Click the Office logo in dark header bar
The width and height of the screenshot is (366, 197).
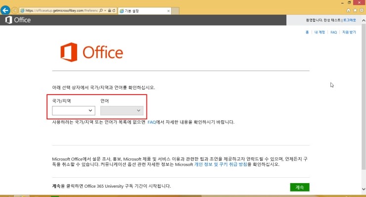(18, 20)
